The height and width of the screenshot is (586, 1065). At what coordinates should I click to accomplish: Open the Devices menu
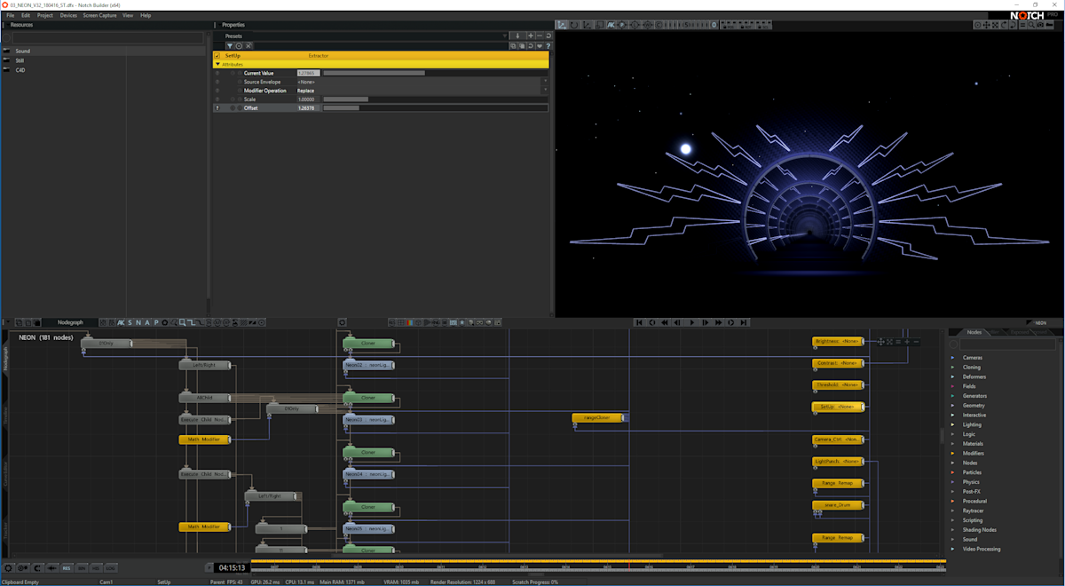coord(68,15)
